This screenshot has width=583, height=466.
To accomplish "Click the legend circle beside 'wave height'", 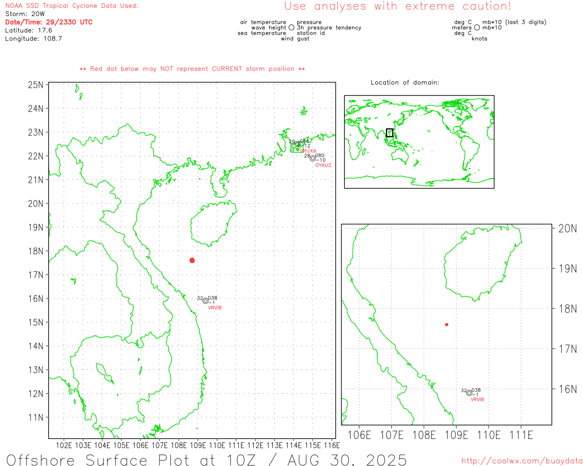I will (x=291, y=27).
